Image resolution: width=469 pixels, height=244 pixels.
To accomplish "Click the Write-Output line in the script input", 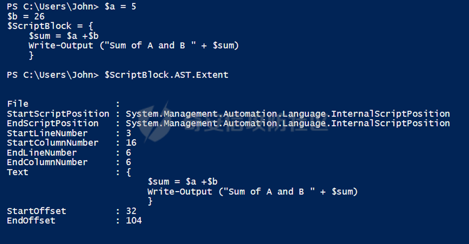I will [134, 46].
